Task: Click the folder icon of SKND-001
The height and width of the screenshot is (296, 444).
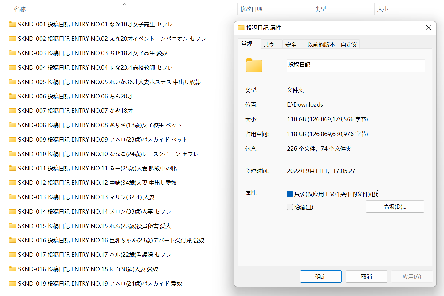Action: [13, 24]
